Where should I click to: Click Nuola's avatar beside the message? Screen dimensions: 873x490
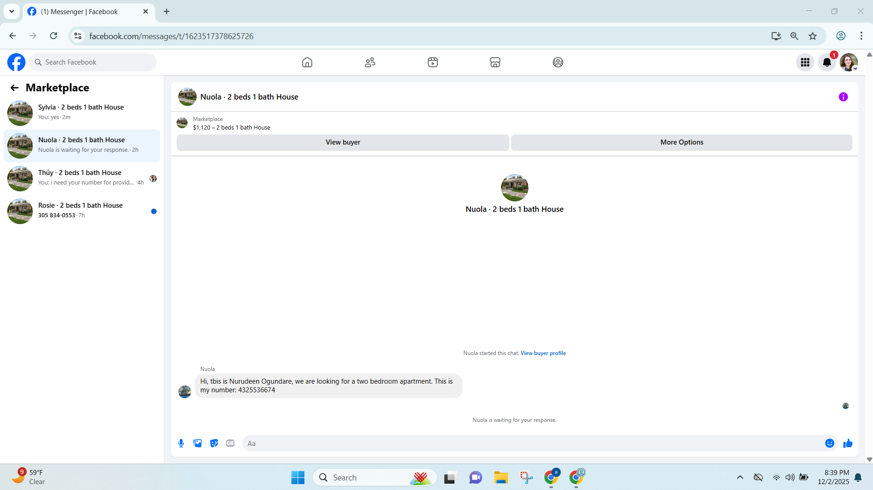click(x=185, y=391)
